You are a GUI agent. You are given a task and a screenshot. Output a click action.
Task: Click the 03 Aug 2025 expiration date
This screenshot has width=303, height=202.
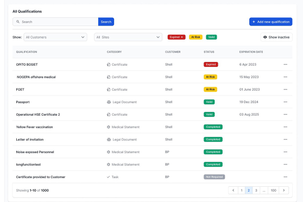(x=249, y=115)
